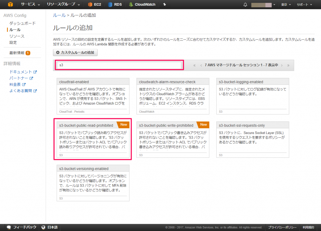Open 最新情報 in the sidebar
Image resolution: width=321 pixels, height=231 pixels.
(x=17, y=53)
